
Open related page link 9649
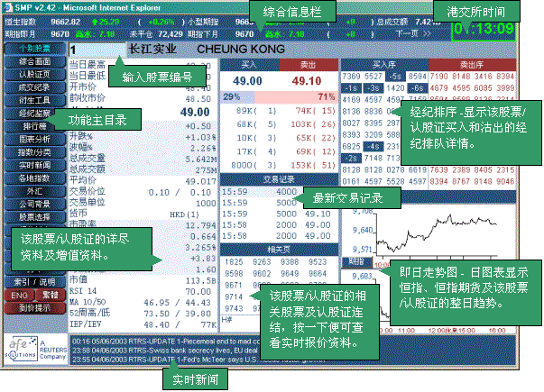click(290, 274)
